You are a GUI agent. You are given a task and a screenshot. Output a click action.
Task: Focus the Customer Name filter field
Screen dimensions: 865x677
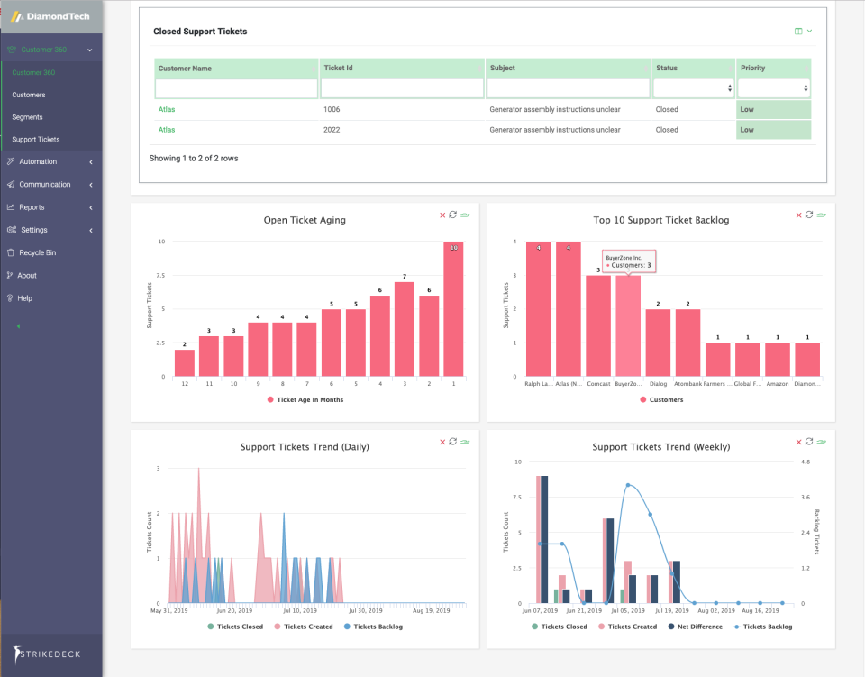[x=236, y=88]
